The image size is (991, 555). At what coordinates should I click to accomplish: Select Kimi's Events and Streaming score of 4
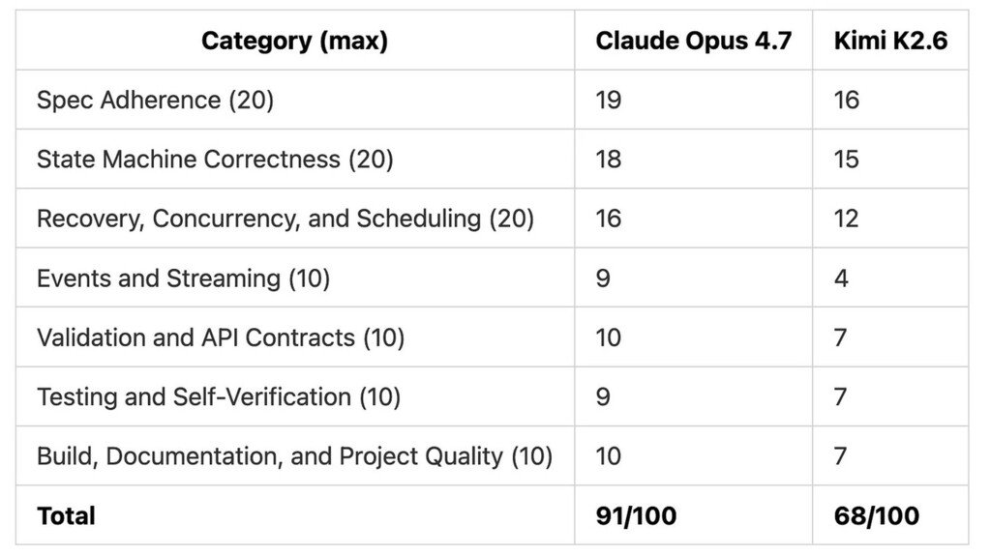point(841,278)
